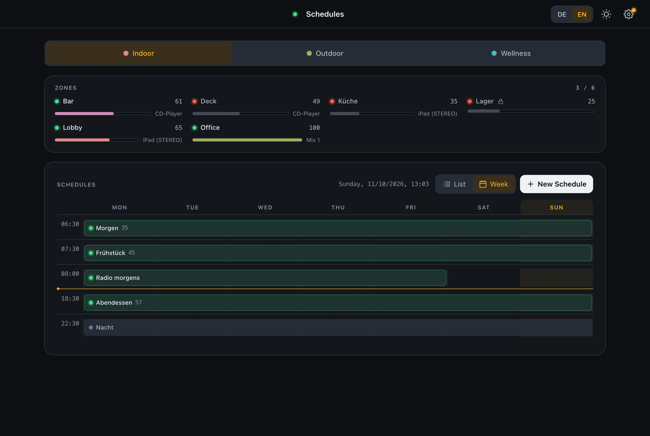This screenshot has width=650, height=436.
Task: Open the Morgen schedule bar
Action: point(338,228)
